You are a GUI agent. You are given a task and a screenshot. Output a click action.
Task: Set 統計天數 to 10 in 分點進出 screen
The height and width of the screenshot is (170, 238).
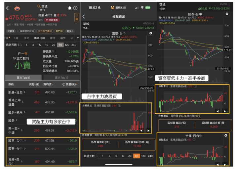[x=123, y=156]
